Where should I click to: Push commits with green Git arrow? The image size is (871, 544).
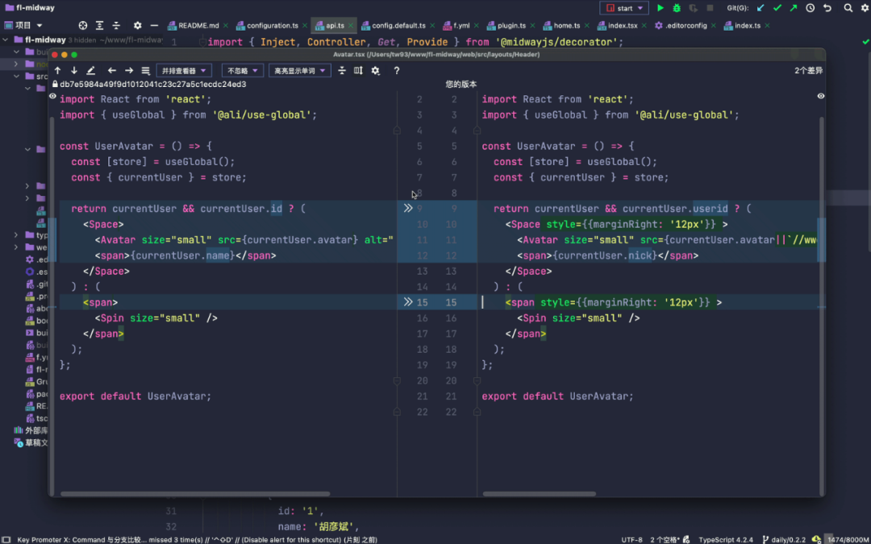(x=794, y=8)
